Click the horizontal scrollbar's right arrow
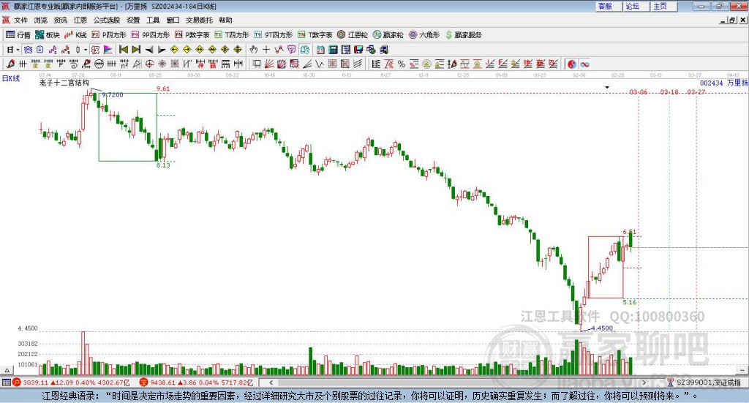This screenshot has width=749, height=403. (x=644, y=383)
